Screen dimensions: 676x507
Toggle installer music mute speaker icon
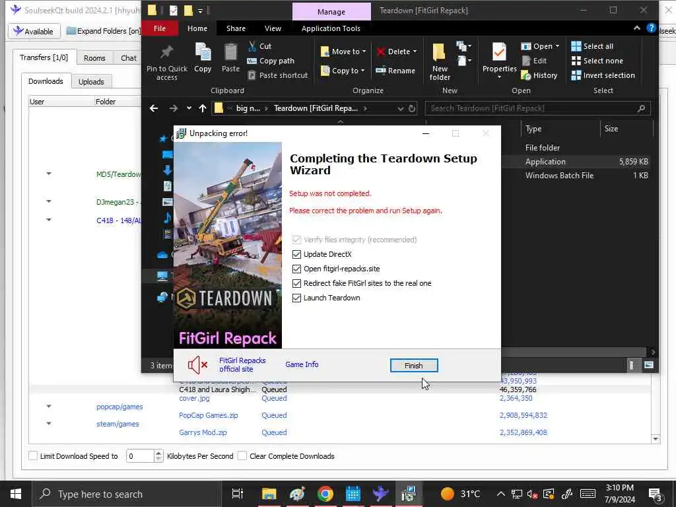click(198, 365)
